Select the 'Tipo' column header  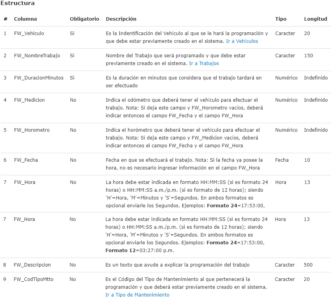pyautogui.click(x=281, y=19)
